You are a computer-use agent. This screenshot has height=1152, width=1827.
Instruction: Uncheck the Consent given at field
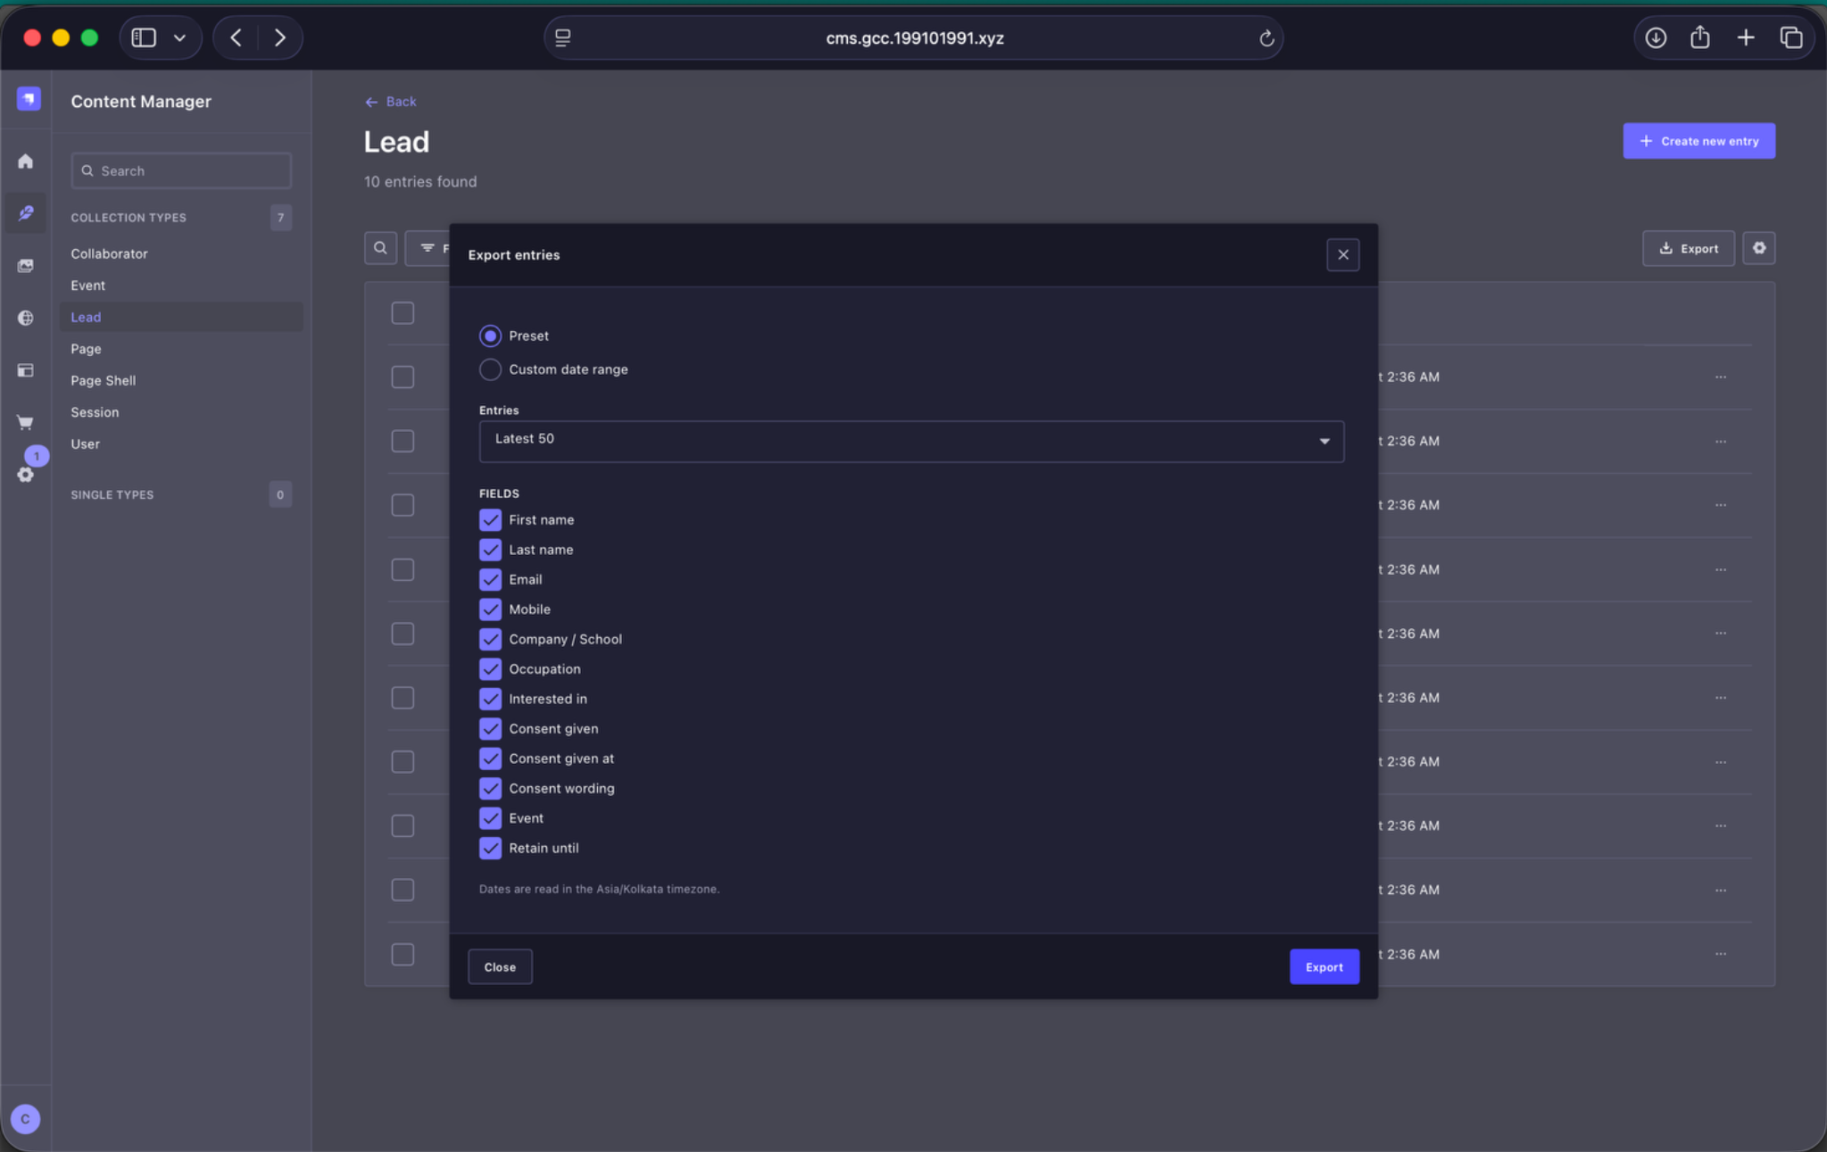coord(490,758)
